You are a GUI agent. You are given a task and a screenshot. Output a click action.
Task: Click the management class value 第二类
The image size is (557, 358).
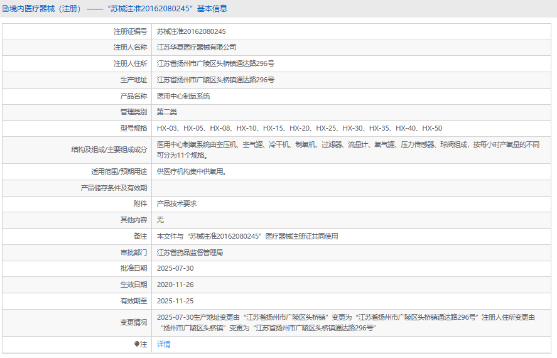click(x=167, y=112)
